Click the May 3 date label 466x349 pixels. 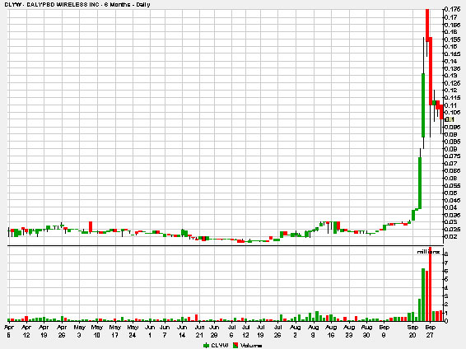click(x=79, y=331)
